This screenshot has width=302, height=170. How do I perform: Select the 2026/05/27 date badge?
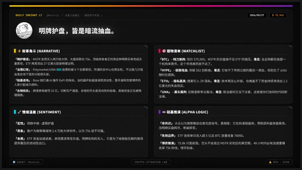point(257,15)
